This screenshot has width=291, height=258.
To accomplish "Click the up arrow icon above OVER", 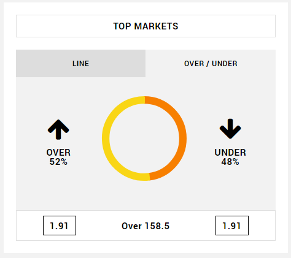I will click(x=58, y=129).
